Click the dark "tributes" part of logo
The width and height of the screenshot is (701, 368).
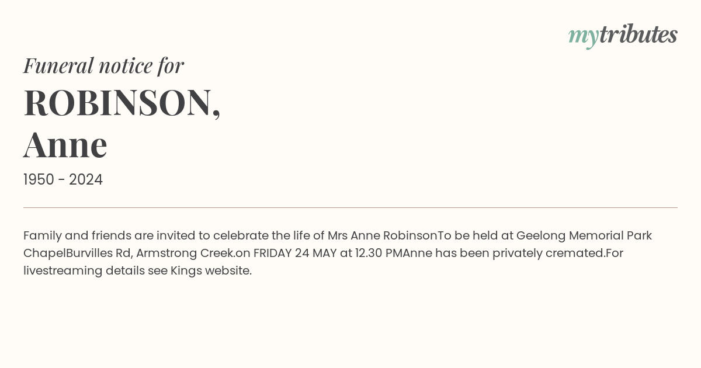point(638,35)
